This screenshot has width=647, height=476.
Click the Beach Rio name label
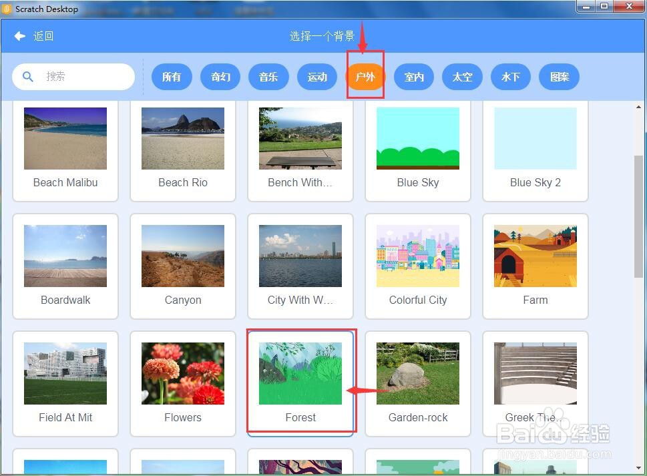coord(183,183)
